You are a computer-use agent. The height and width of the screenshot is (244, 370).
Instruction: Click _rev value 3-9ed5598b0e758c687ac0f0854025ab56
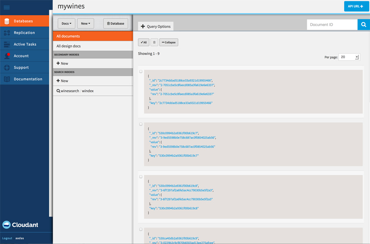point(187,138)
